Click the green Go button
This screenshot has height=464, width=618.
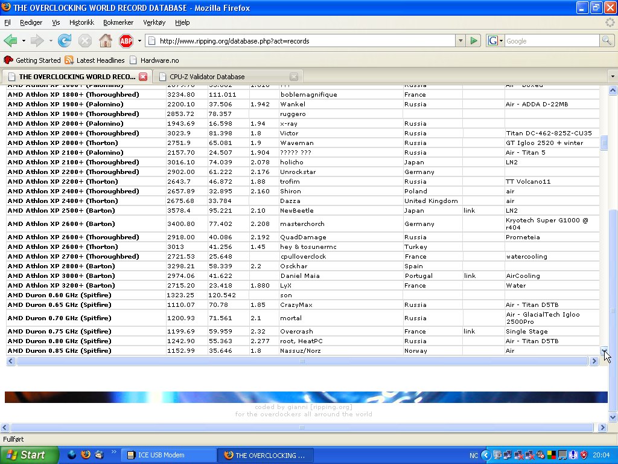pos(474,40)
